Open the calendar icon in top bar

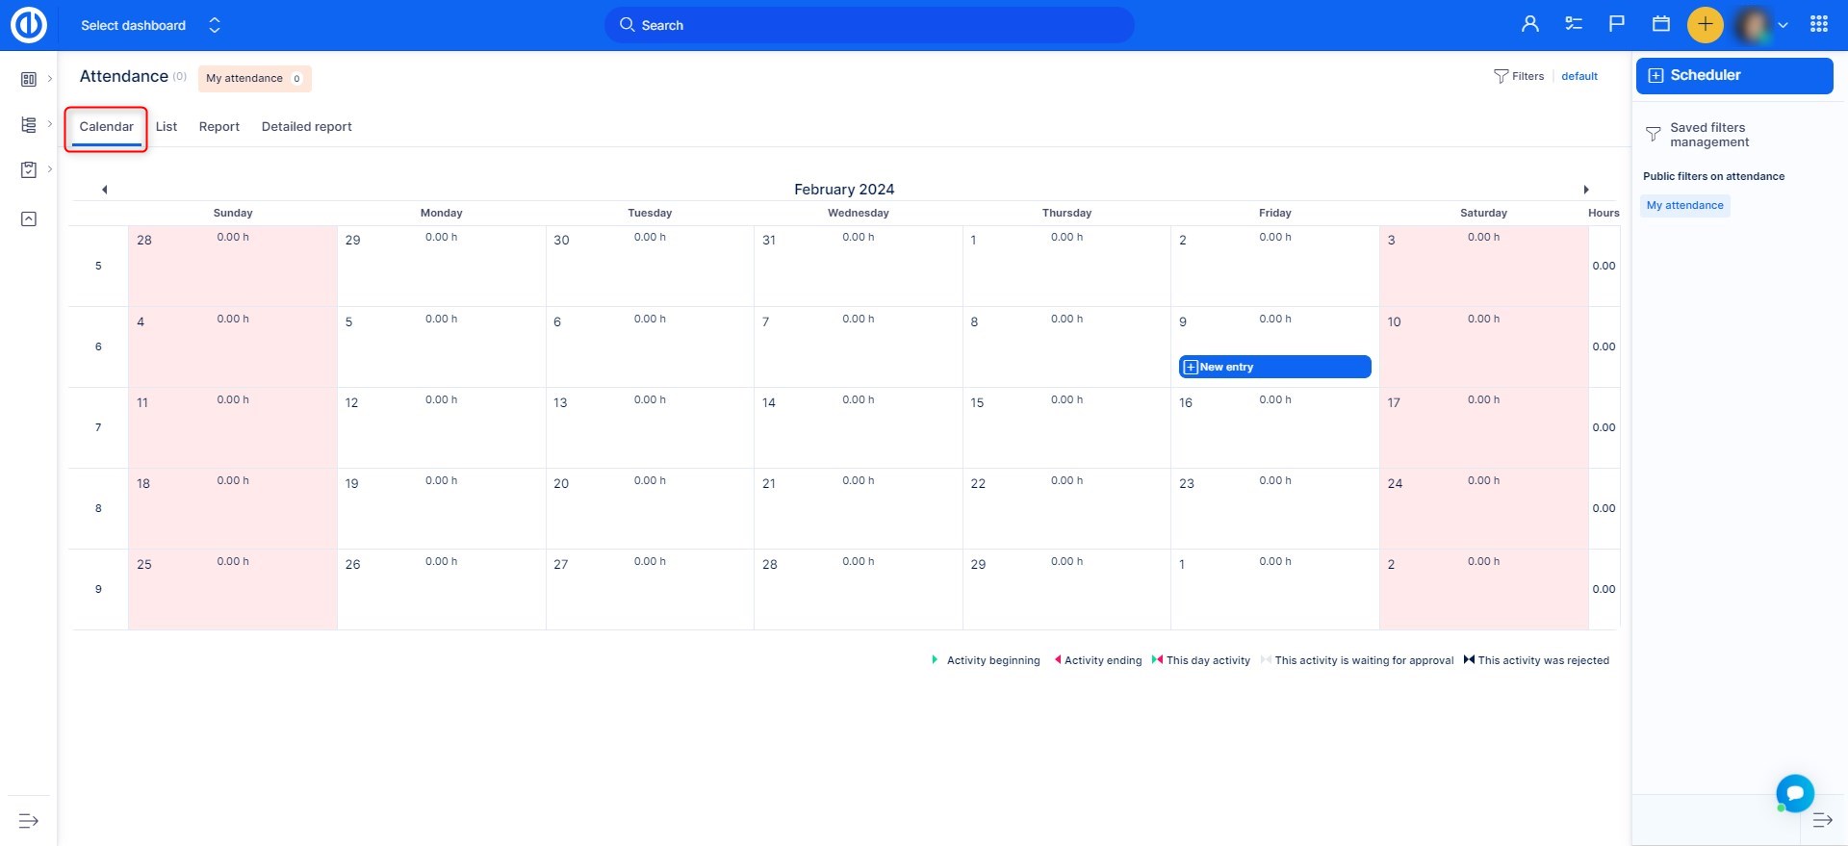tap(1661, 25)
